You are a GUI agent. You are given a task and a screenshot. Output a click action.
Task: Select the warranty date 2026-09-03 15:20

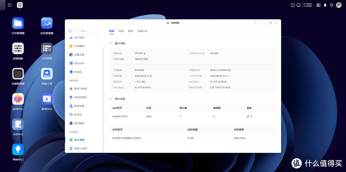tap(143, 76)
